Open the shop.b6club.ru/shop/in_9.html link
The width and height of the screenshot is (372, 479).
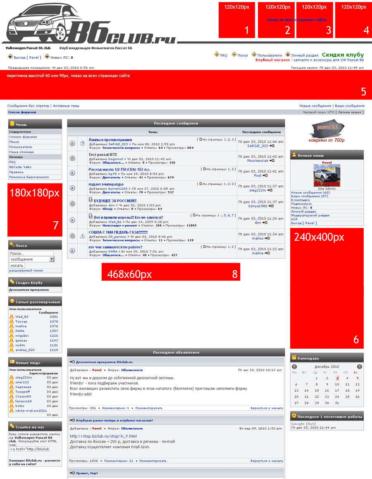point(103,436)
